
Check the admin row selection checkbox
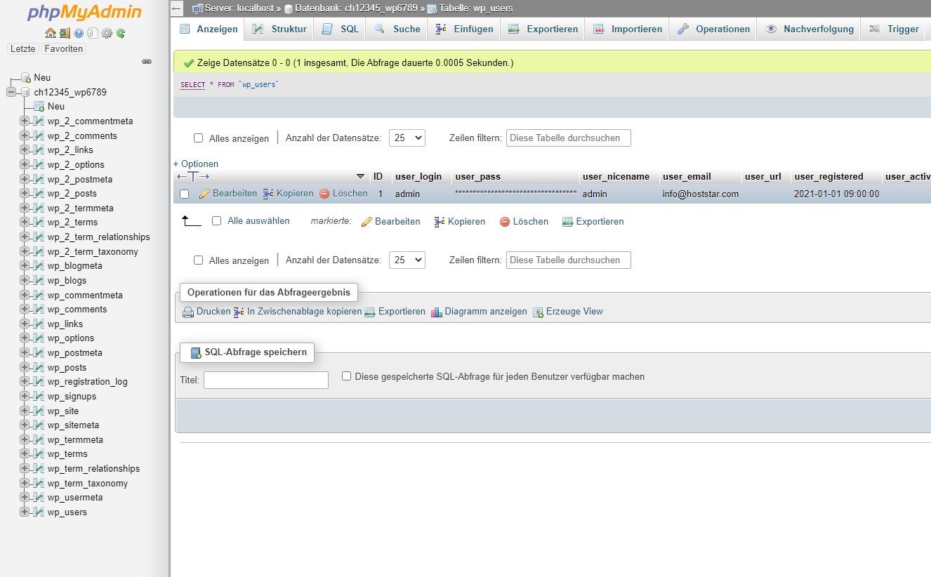[x=184, y=194]
